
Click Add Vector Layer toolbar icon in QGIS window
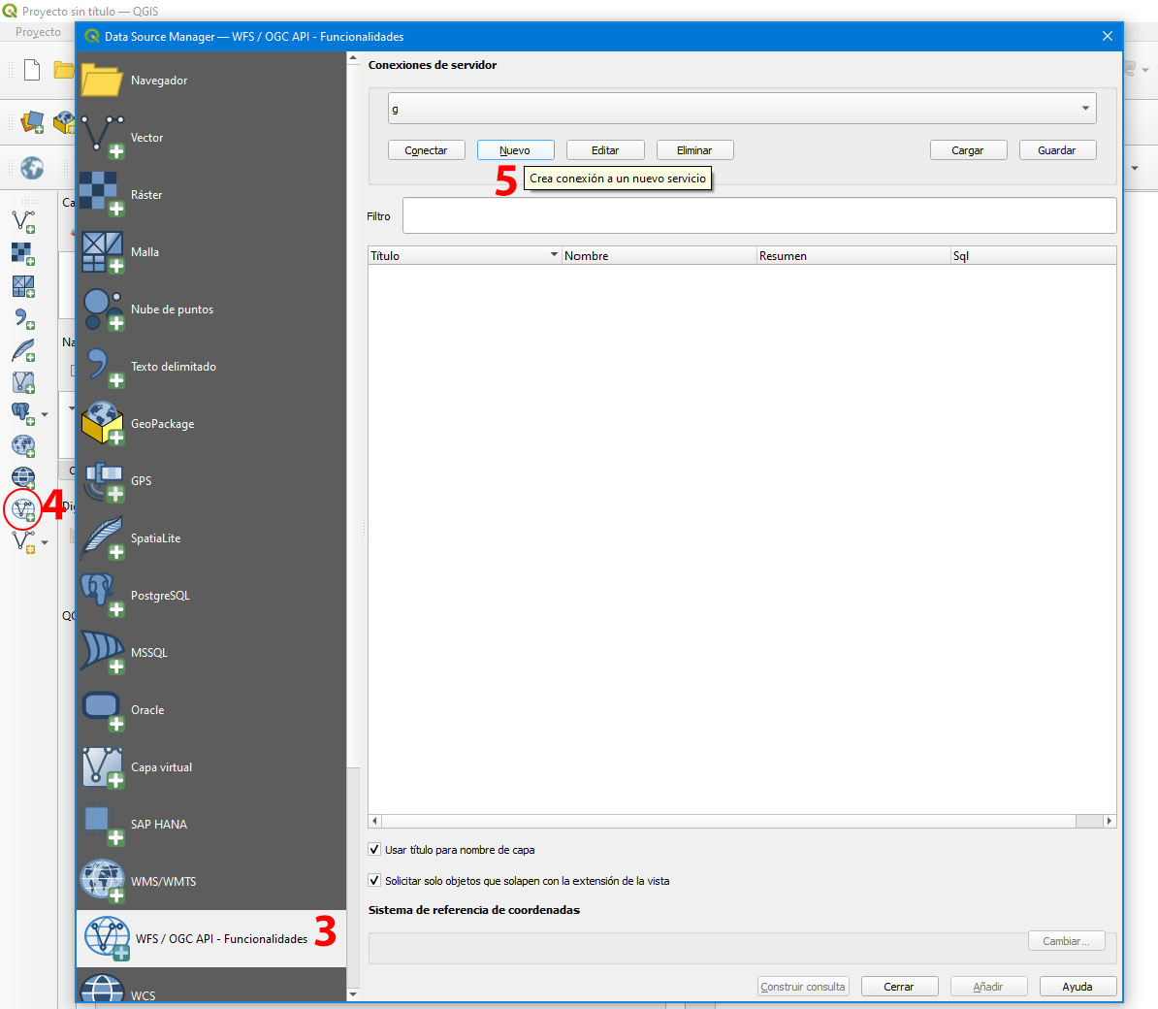(x=23, y=221)
